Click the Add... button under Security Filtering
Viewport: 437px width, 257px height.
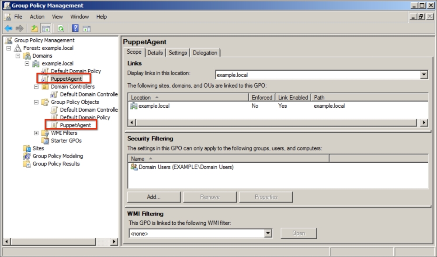(x=154, y=197)
